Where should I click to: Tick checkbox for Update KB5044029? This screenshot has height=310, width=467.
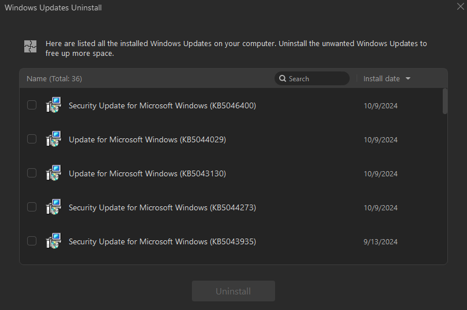tap(32, 139)
